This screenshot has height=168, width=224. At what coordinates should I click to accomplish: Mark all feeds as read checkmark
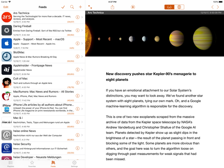coord(63,7)
